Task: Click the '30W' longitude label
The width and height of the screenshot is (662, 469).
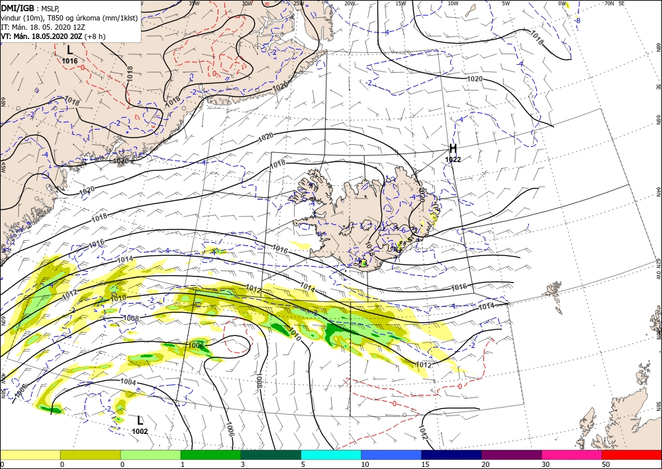Action: pos(248,3)
